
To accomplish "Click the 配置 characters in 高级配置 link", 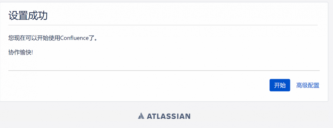I will (x=314, y=85).
